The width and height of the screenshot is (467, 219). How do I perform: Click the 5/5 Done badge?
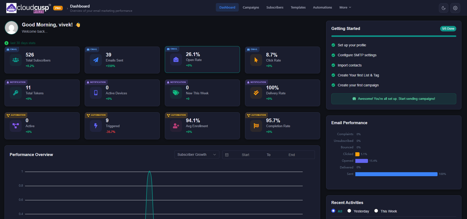[x=448, y=29]
